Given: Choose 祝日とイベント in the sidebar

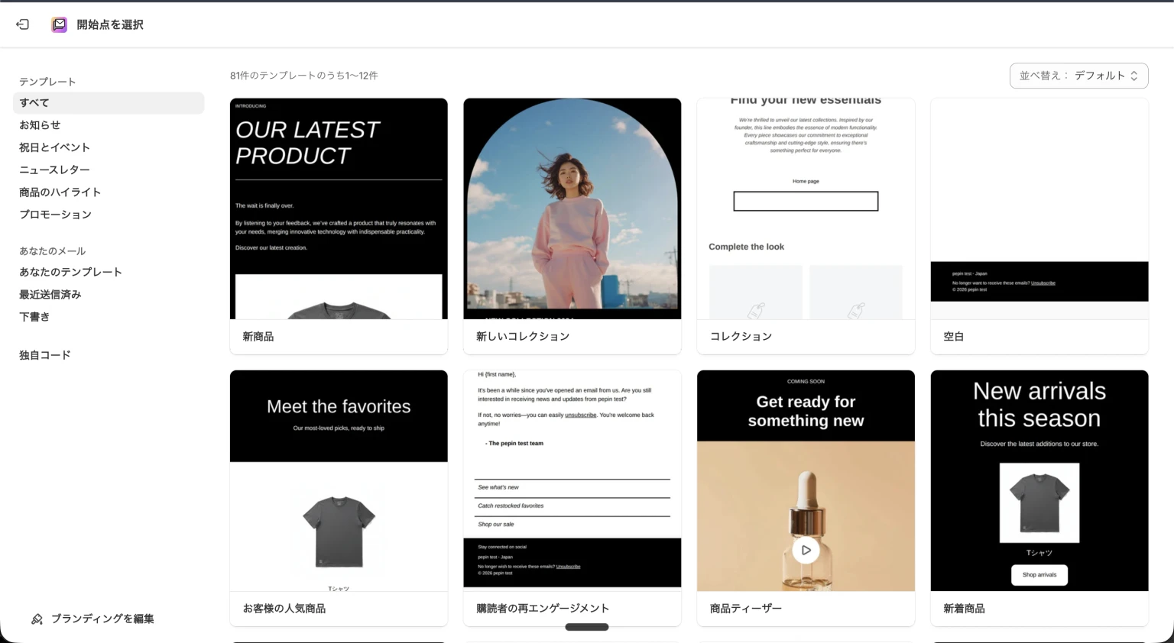Looking at the screenshot, I should pyautogui.click(x=54, y=147).
